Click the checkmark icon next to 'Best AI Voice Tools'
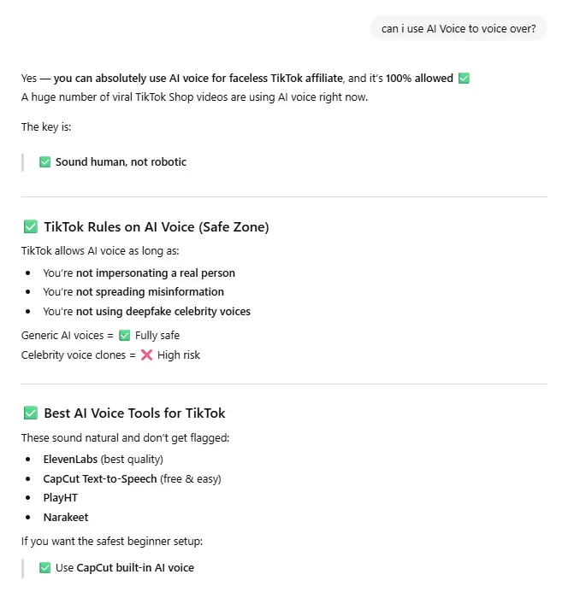Viewport: 568px width, 592px height. pos(31,413)
